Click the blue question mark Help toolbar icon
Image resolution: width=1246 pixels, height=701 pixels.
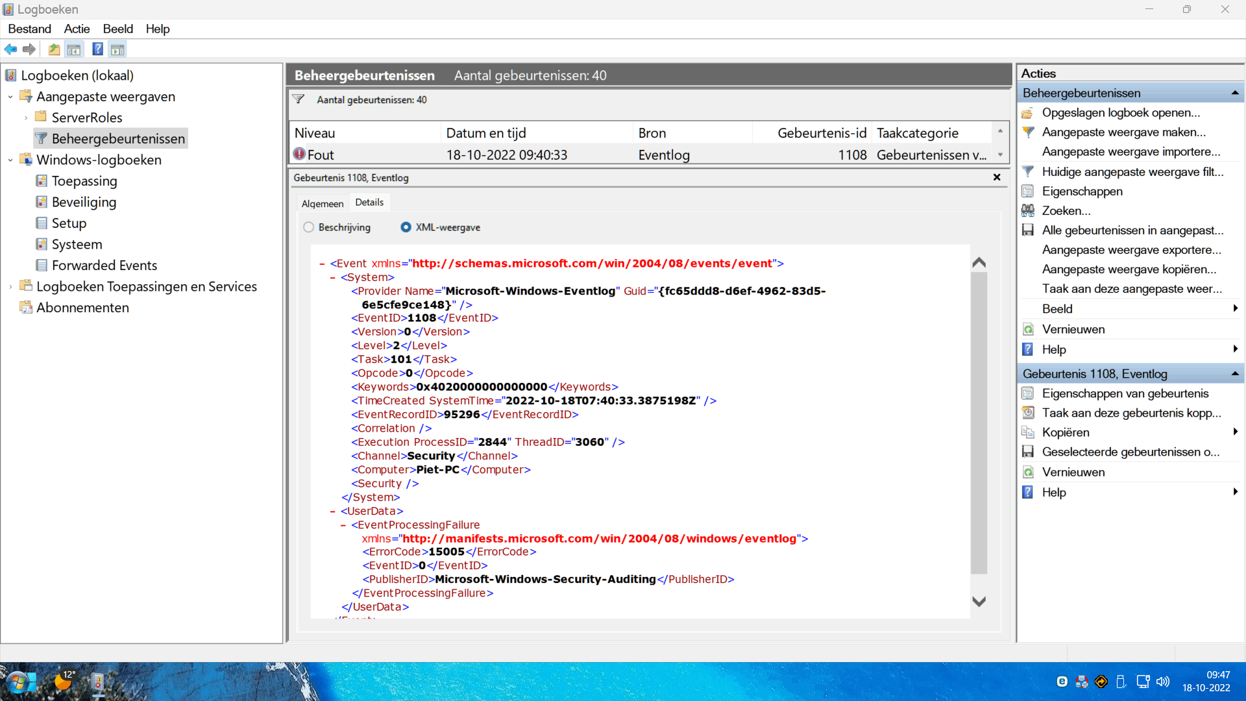click(x=97, y=49)
